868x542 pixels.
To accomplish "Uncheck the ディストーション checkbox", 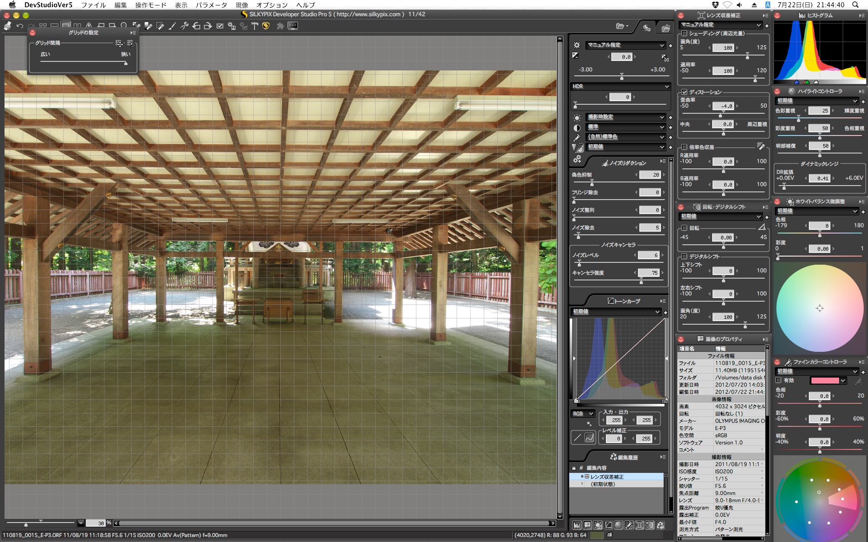I will (684, 92).
